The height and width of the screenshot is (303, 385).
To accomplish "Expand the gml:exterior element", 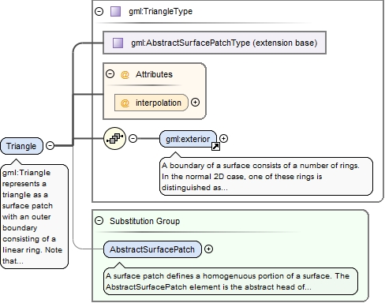I will (223, 138).
